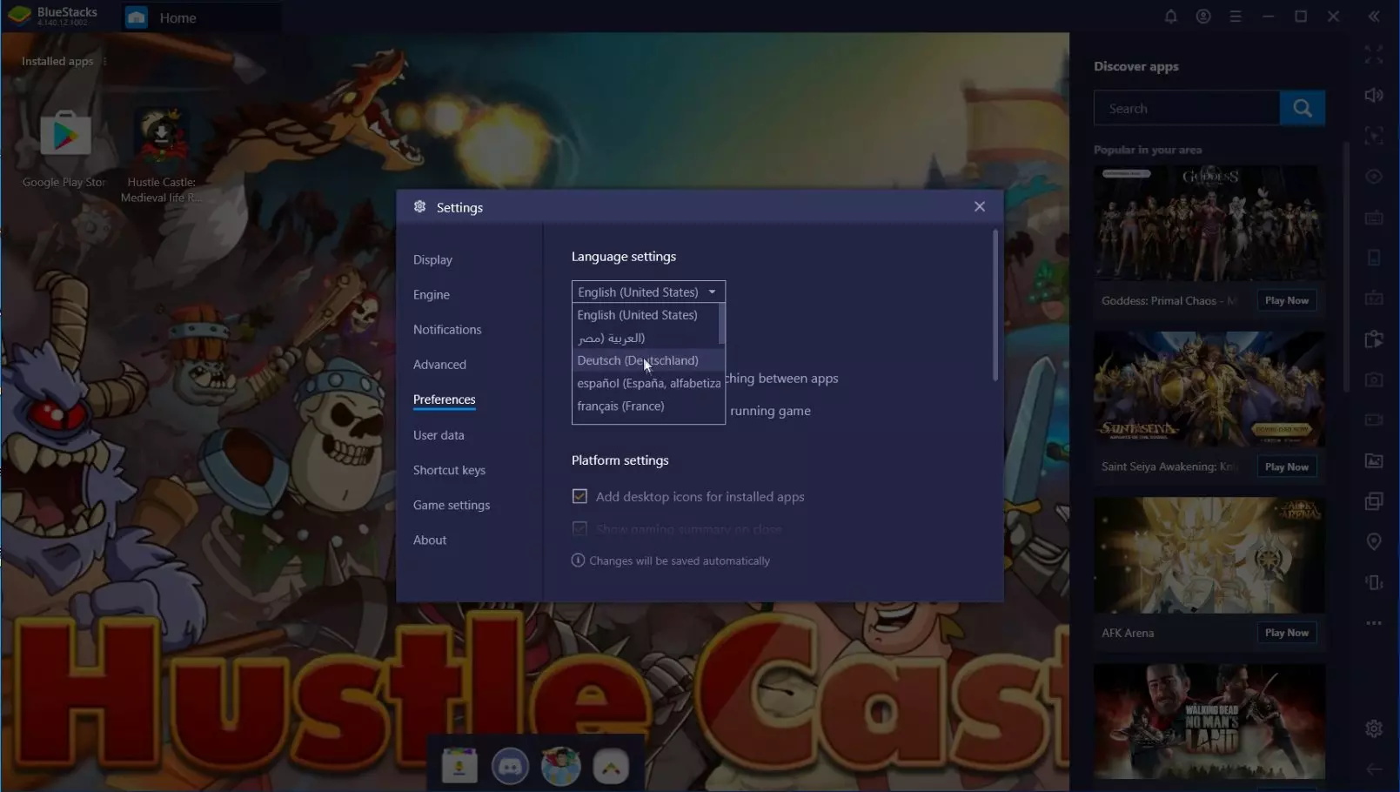Open settings gear in right sidebar
1400x792 pixels.
(1373, 728)
